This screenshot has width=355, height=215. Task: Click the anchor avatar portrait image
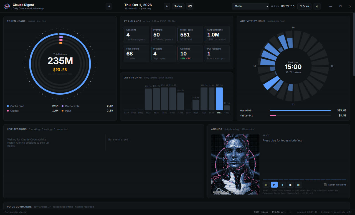[235, 164]
